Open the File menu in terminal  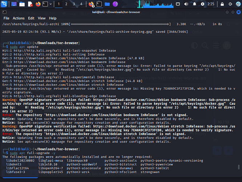click(6, 18)
